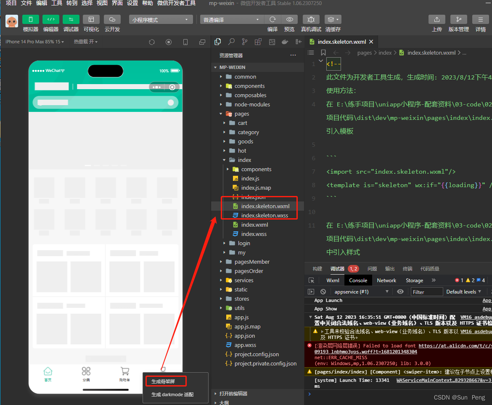Click the editor outline list icon
The width and height of the screenshot is (492, 405).
click(x=311, y=53)
